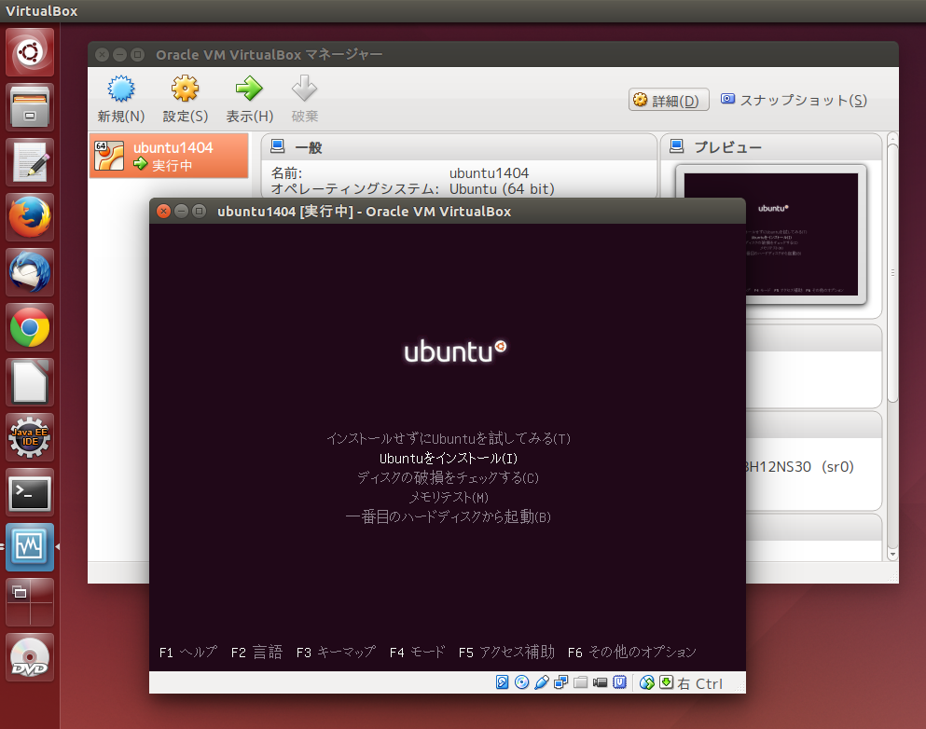Open the workspace switcher launcher icon

pos(30,602)
